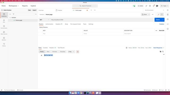Screen dimensions: 170x95
Task: Open the Test Results response tab
Action: [x=61, y=48]
